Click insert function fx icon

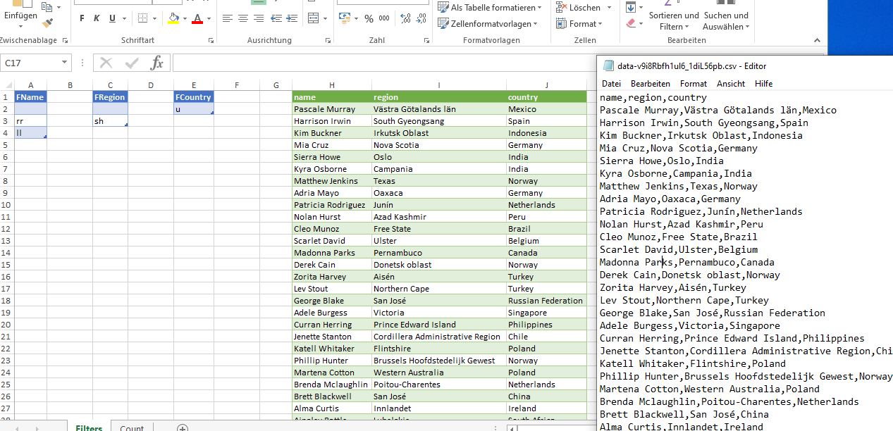point(157,63)
